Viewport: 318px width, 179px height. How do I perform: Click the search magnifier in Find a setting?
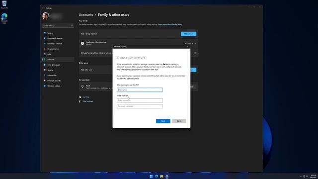tap(72, 25)
